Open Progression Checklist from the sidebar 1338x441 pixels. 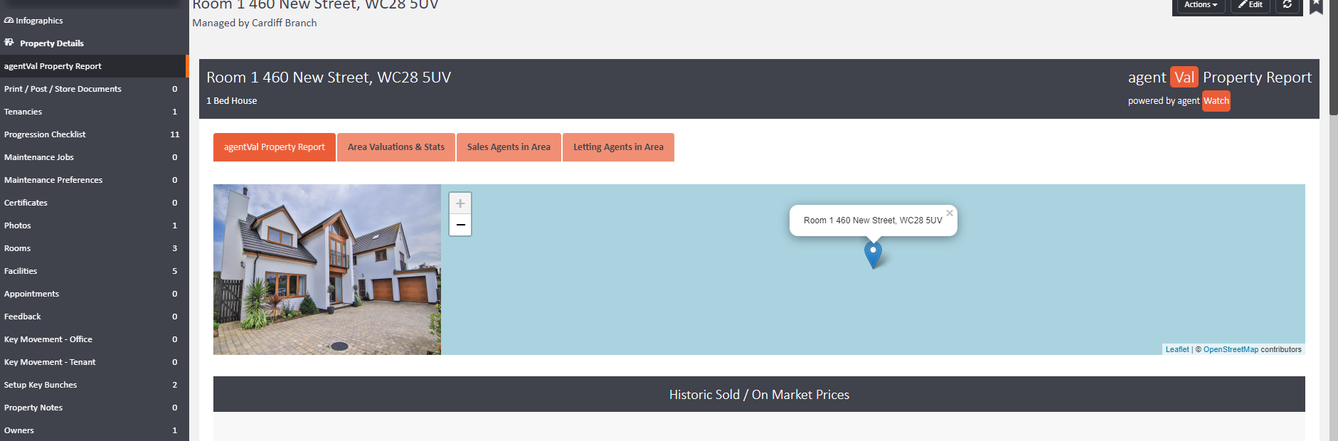(45, 134)
